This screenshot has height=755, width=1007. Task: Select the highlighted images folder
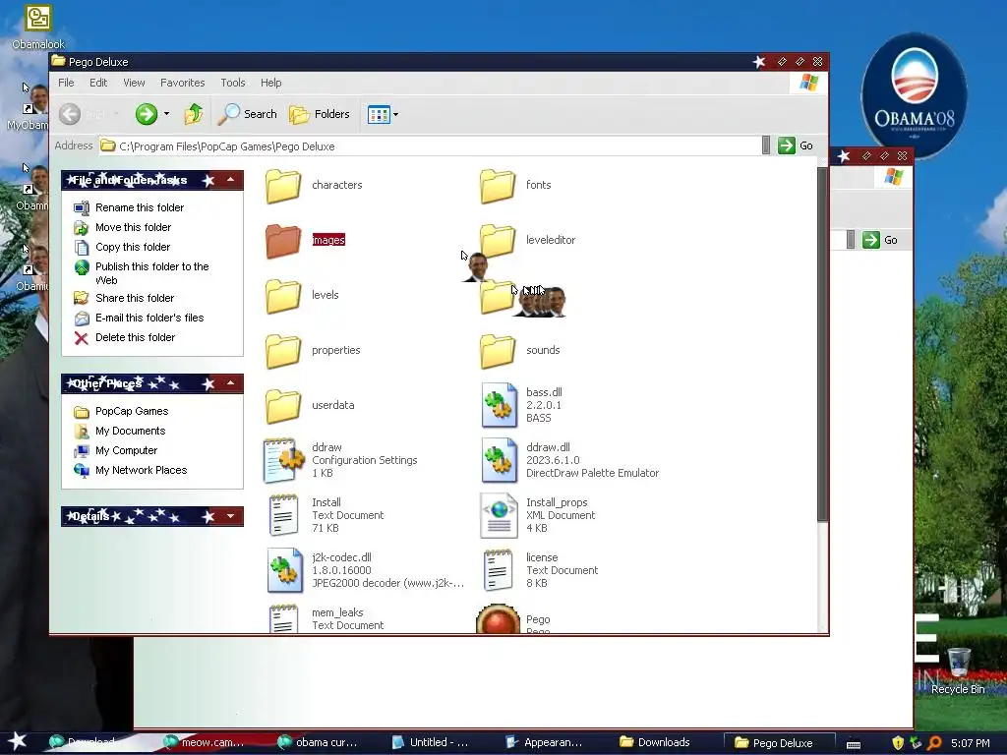click(306, 240)
